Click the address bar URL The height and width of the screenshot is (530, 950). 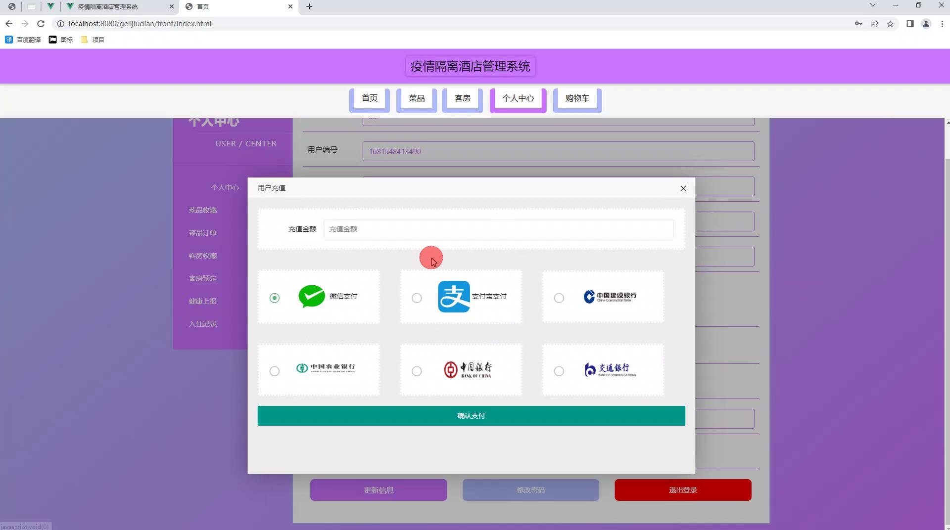140,24
